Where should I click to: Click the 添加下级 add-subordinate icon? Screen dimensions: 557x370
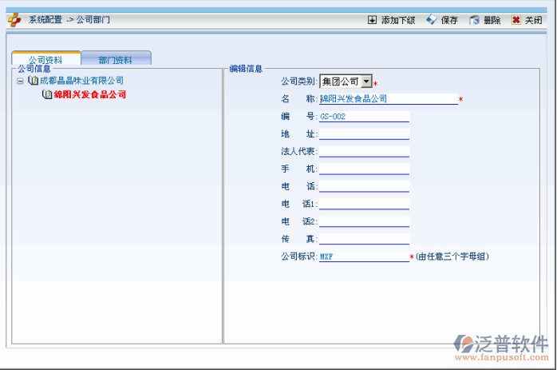(x=372, y=20)
